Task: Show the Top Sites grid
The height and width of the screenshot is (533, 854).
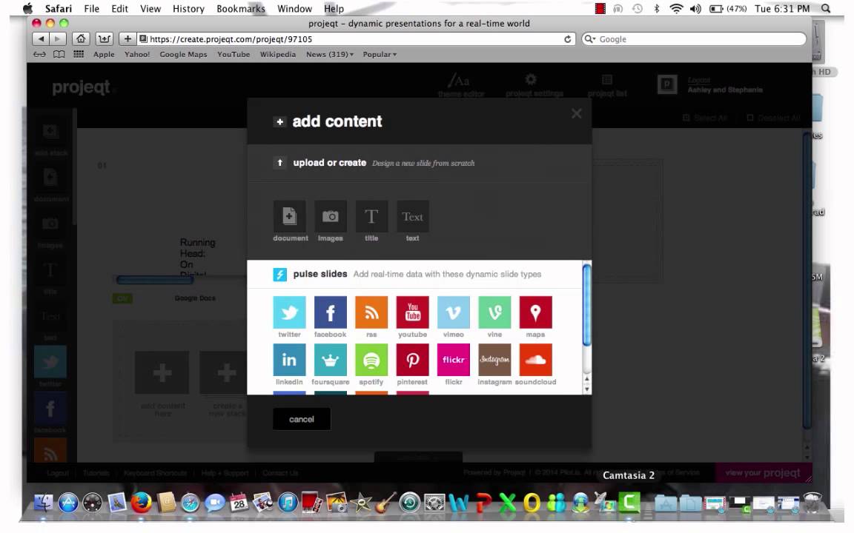Action: 79,54
